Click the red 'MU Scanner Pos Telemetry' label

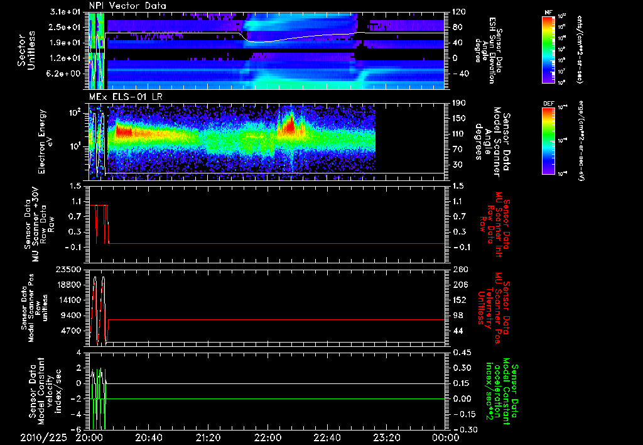click(x=494, y=309)
